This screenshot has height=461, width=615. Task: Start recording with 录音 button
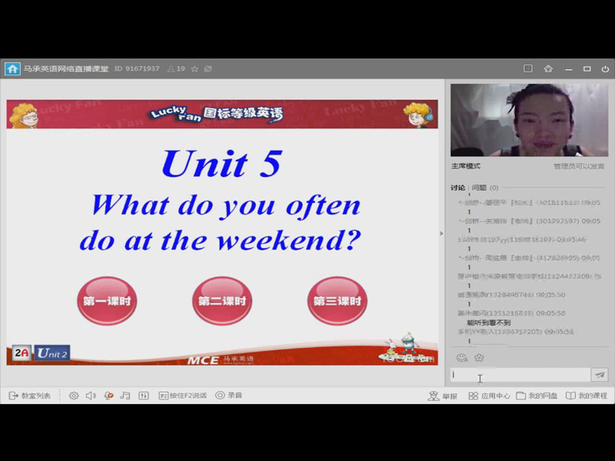coord(228,396)
